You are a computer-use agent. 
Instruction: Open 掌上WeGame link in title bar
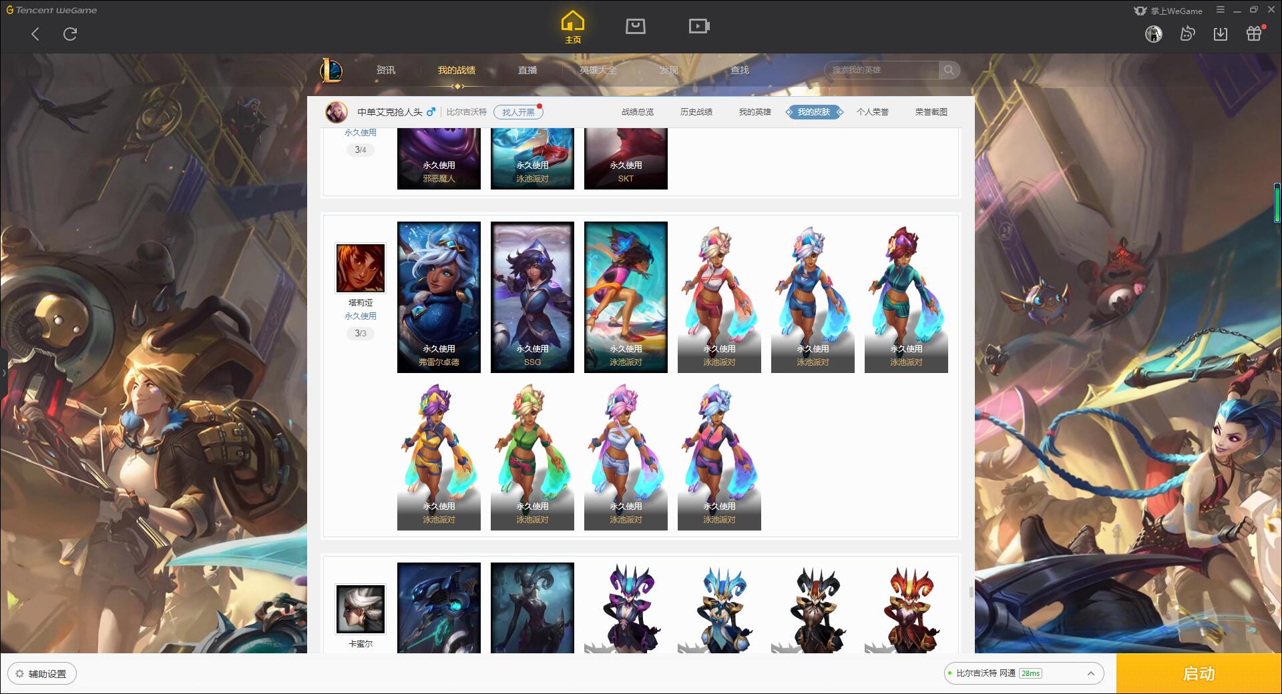pos(1168,11)
